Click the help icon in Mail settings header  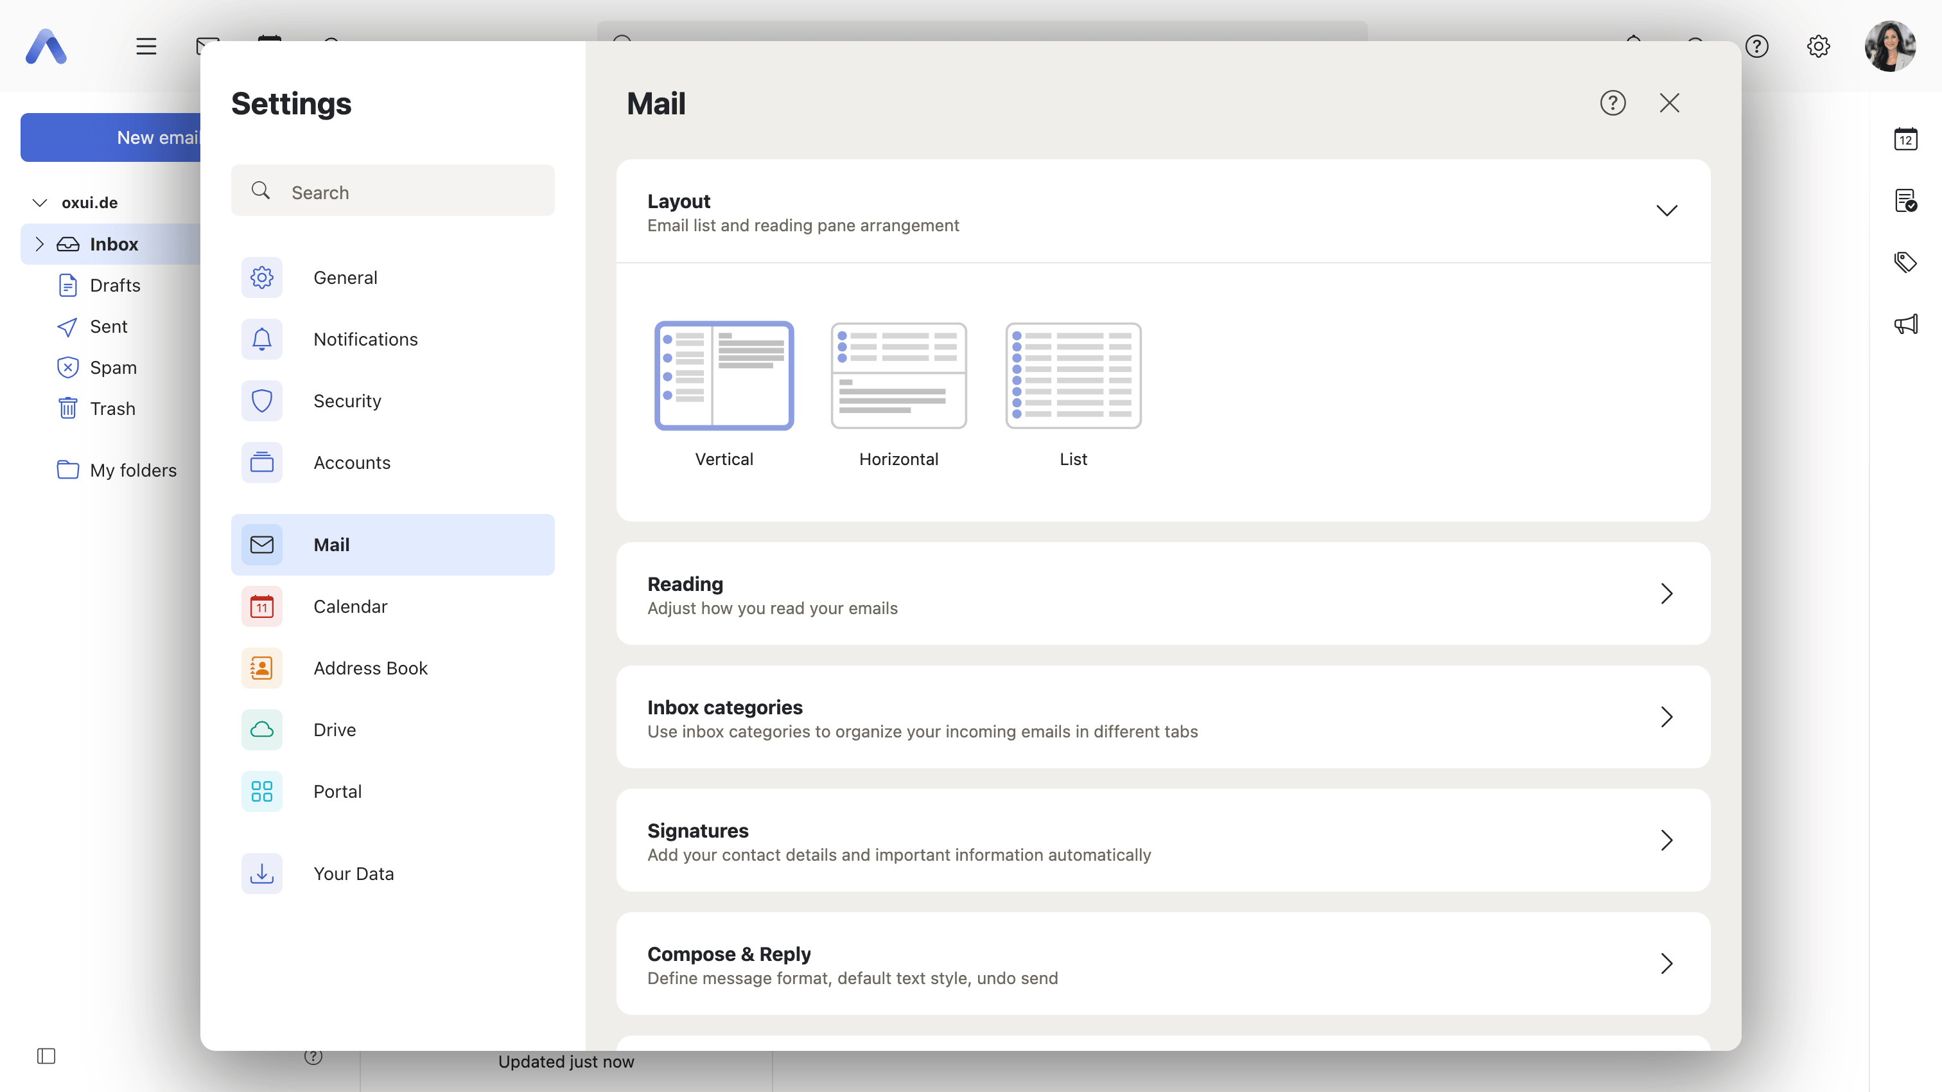point(1613,103)
